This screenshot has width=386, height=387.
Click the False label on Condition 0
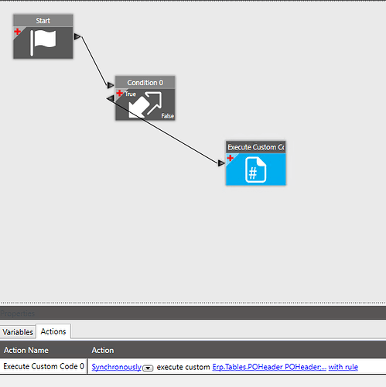coord(168,116)
